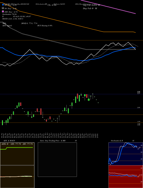The image size is (143, 188).
Task: Click the 'Day Vol: 0 M' label
Action: [x=90, y=9]
